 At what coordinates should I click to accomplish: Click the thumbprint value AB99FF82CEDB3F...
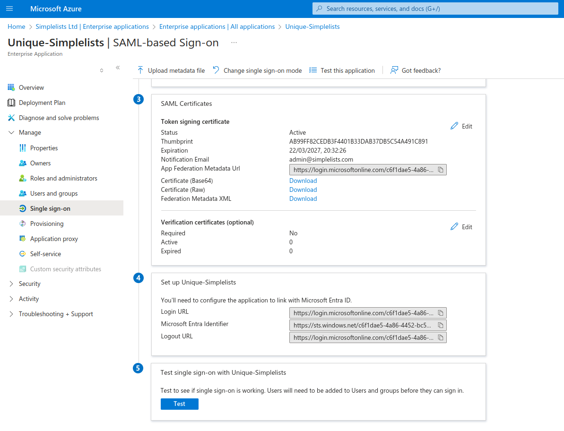359,141
